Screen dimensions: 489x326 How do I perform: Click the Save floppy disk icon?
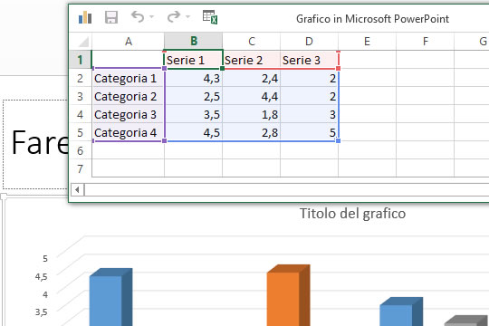point(111,17)
